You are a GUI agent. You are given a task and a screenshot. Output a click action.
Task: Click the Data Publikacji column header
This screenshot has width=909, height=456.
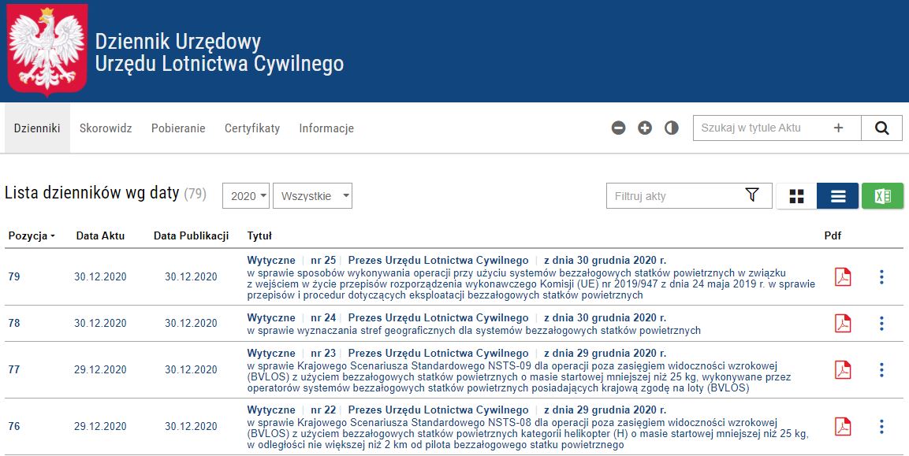(192, 235)
